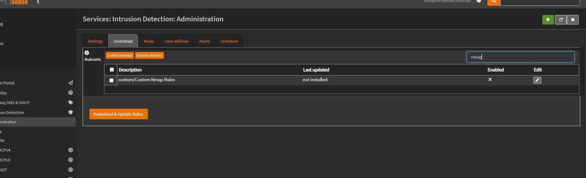The height and width of the screenshot is (178, 586).
Task: Switch to the Settings tab
Action: coord(95,41)
